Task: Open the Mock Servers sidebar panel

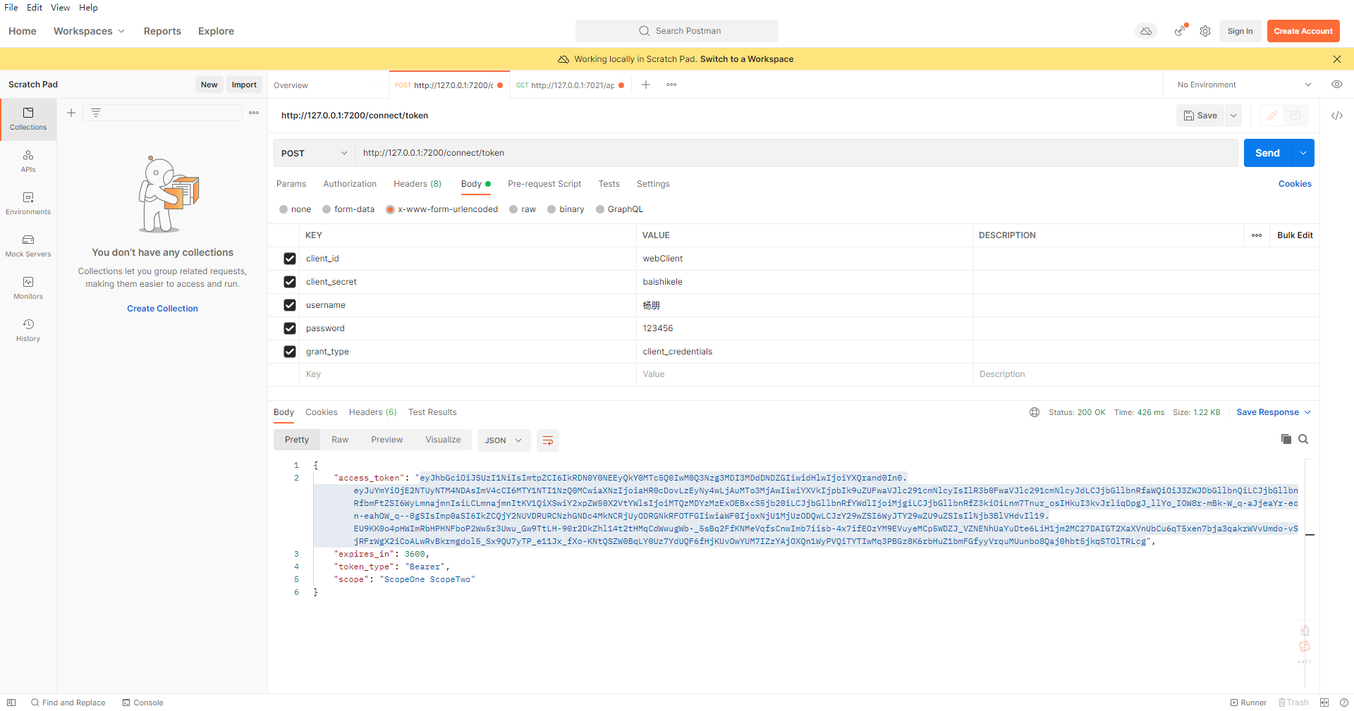Action: point(28,246)
